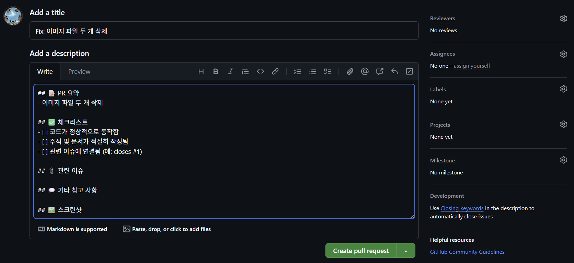Open Reviewers settings gear

point(563,19)
